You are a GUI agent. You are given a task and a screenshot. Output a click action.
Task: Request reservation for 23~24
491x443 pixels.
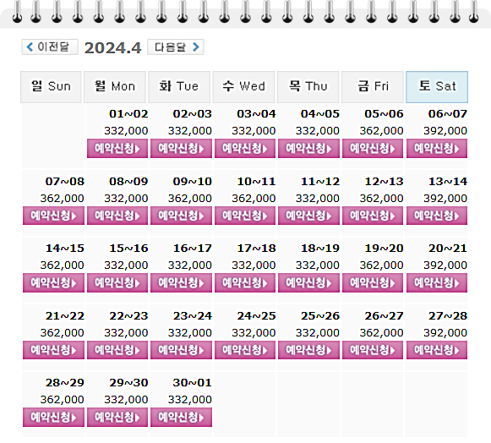[x=181, y=350]
